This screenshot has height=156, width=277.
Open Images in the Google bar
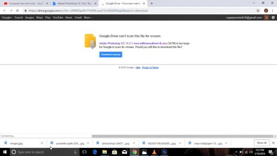29,17
